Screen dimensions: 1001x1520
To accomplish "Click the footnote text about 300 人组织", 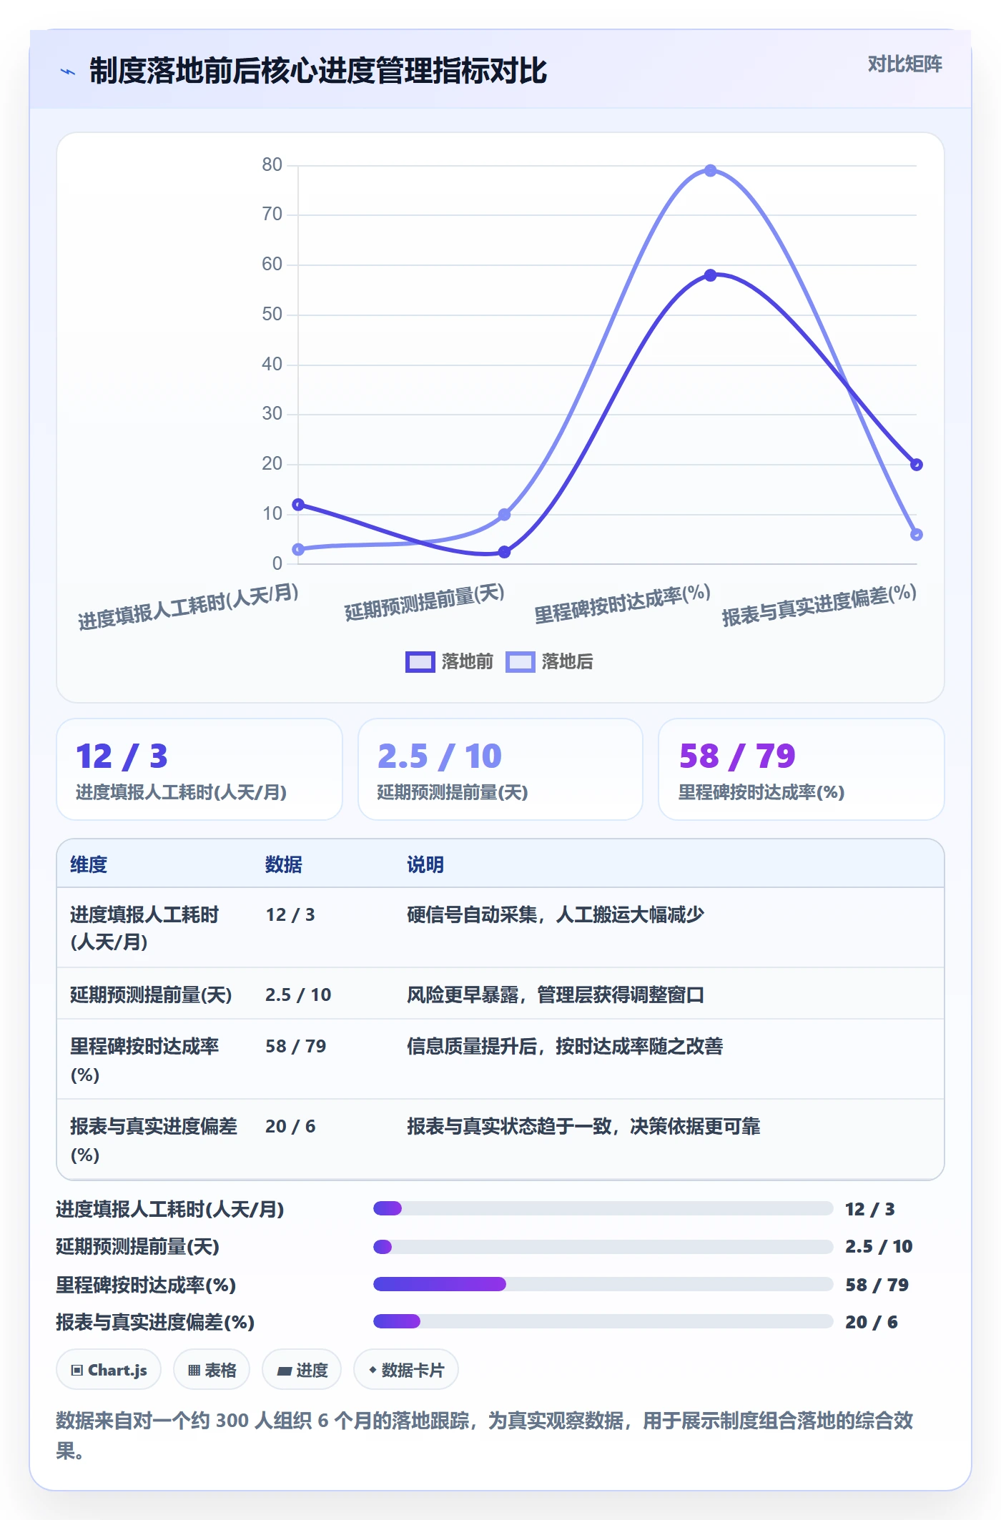I will 485,1434.
